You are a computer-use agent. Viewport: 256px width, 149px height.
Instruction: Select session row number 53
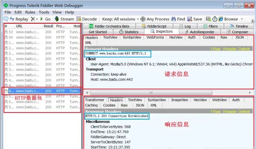[42, 32]
